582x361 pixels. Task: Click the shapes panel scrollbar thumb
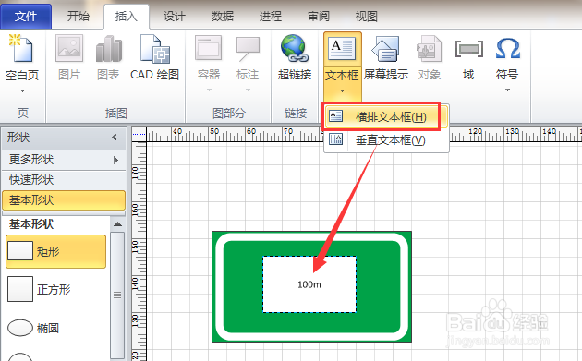click(117, 295)
